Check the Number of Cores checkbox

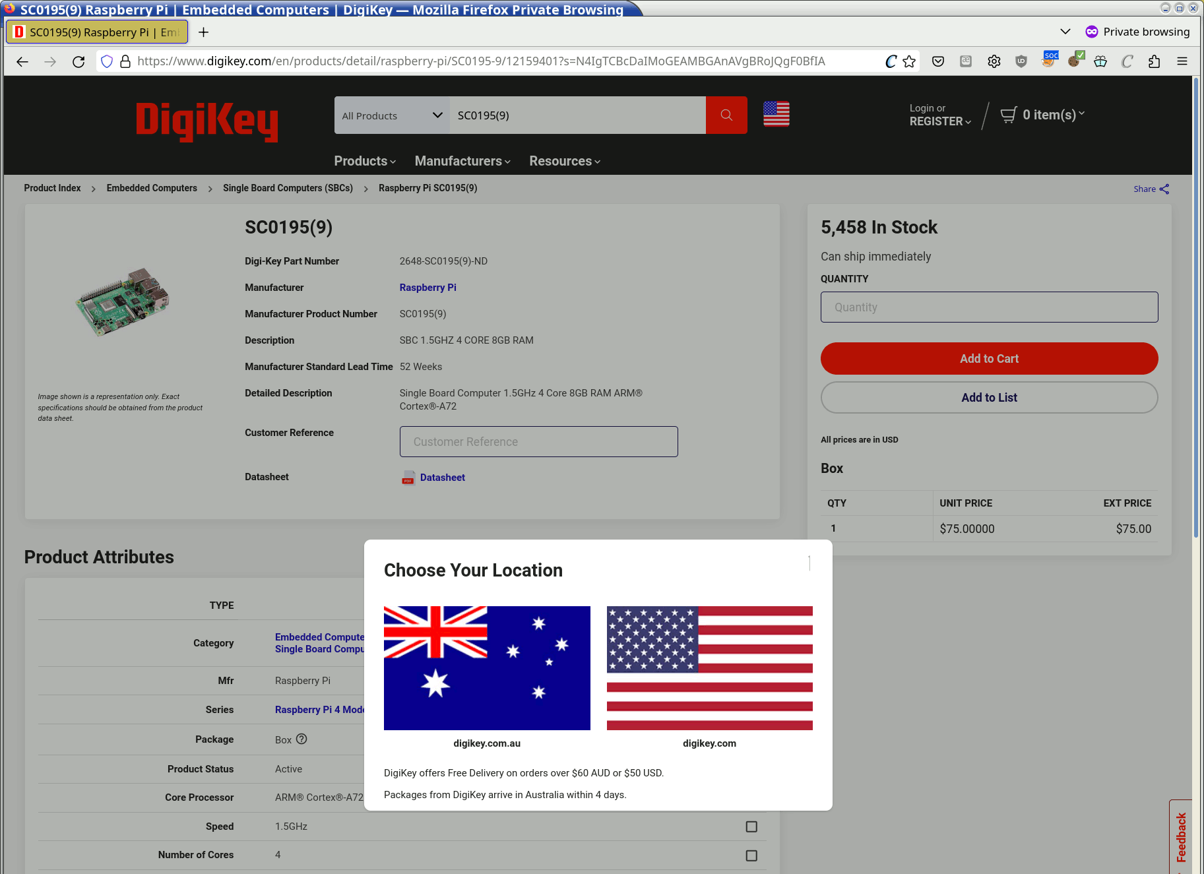[751, 856]
